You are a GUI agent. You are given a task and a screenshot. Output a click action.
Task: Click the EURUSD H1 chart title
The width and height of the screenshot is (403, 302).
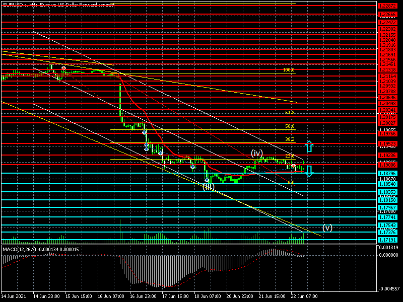(x=58, y=5)
